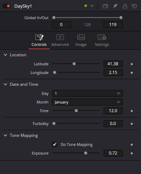This screenshot has height=174, width=141.
Task: Add keyframe for Latitude
Action: (132, 64)
